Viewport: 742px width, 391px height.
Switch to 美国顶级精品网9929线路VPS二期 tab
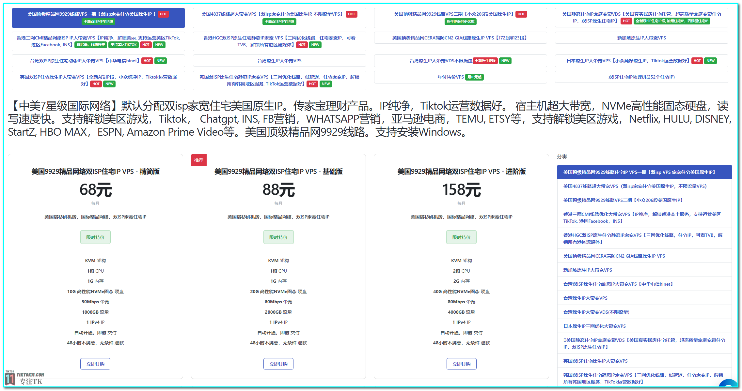(x=460, y=18)
